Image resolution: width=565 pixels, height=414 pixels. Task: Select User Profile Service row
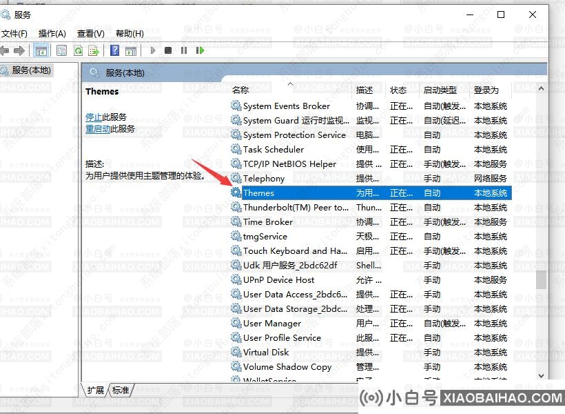tap(371, 338)
